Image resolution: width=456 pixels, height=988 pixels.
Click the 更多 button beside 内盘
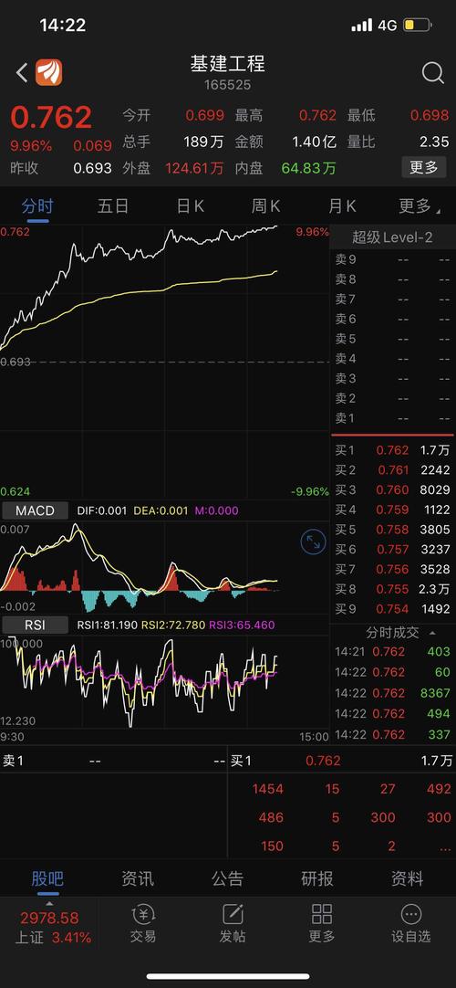click(424, 168)
